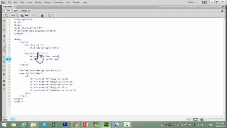Open the Edit menu
This screenshot has width=227, height=128.
click(x=16, y=2)
